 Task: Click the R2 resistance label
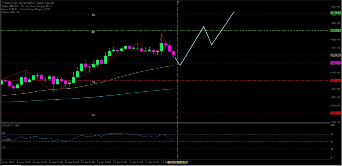coord(93,15)
